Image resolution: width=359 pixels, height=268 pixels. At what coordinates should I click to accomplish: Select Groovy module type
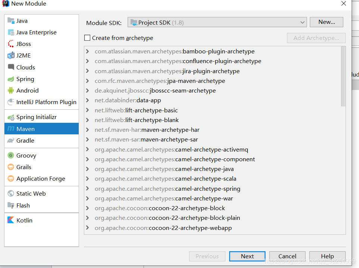point(41,155)
